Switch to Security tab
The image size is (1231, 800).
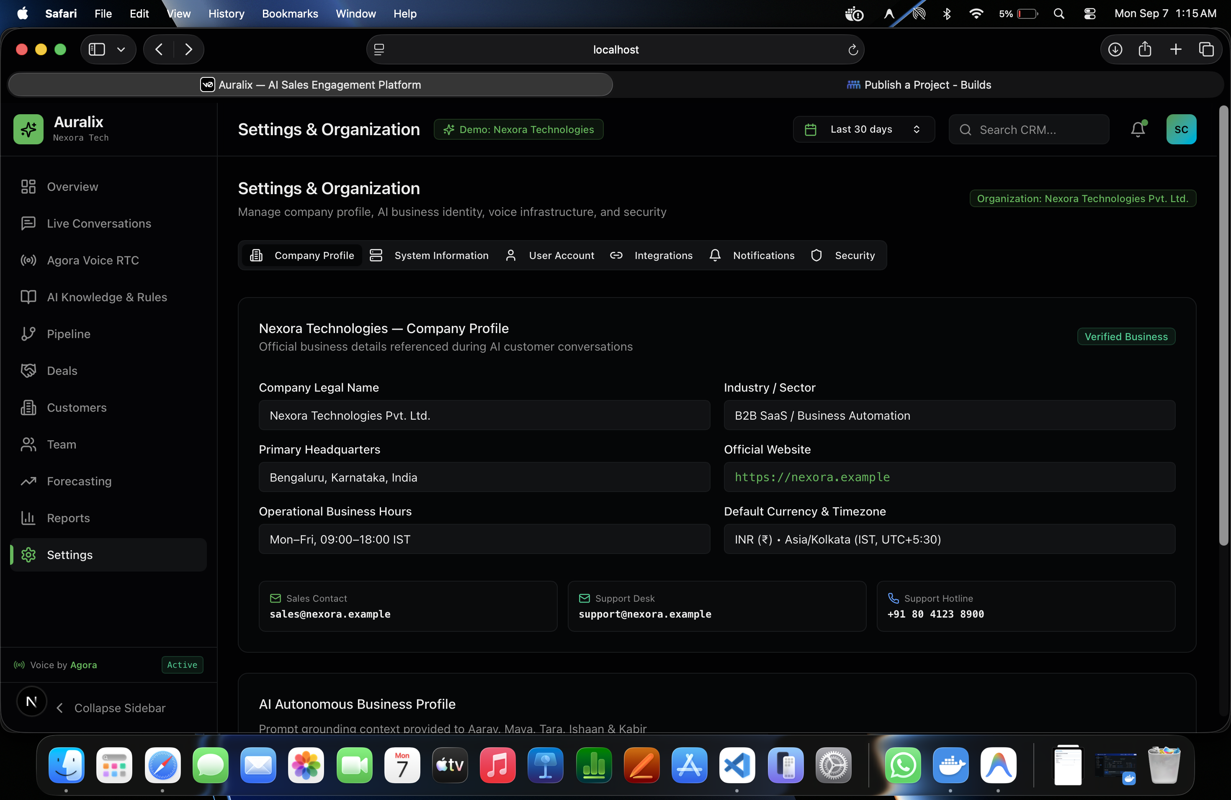843,255
